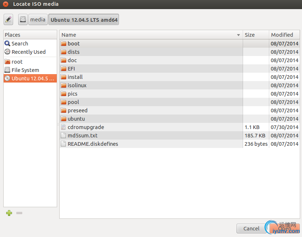302x237 pixels.
Task: Click the Open button
Action: click(284, 229)
